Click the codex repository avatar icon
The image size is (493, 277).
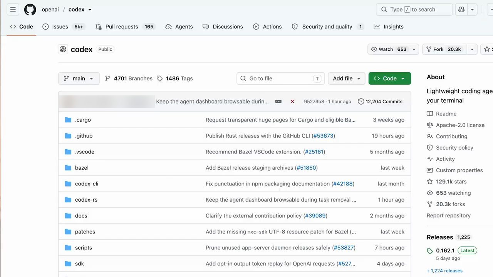point(63,49)
